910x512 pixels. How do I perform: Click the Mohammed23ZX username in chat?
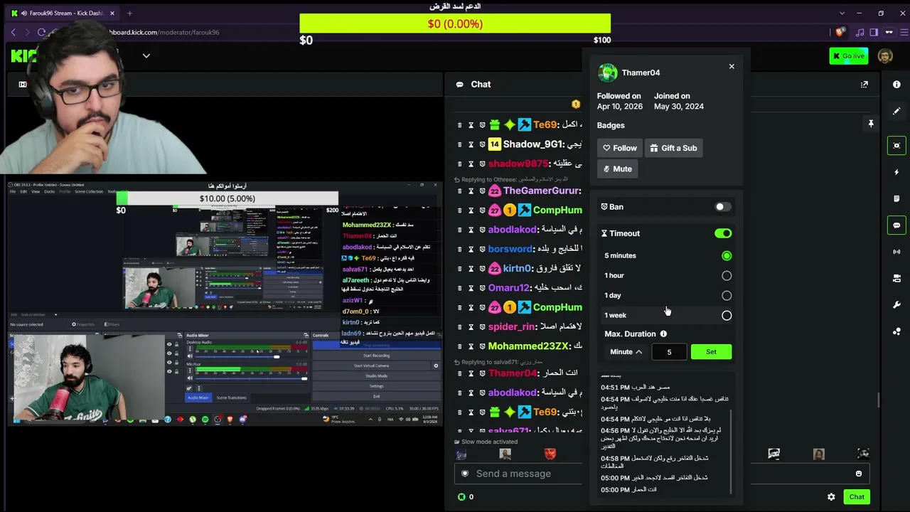tap(528, 346)
